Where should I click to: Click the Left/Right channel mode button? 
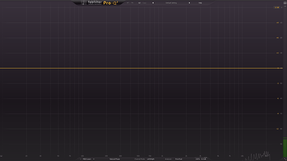(x=151, y=159)
